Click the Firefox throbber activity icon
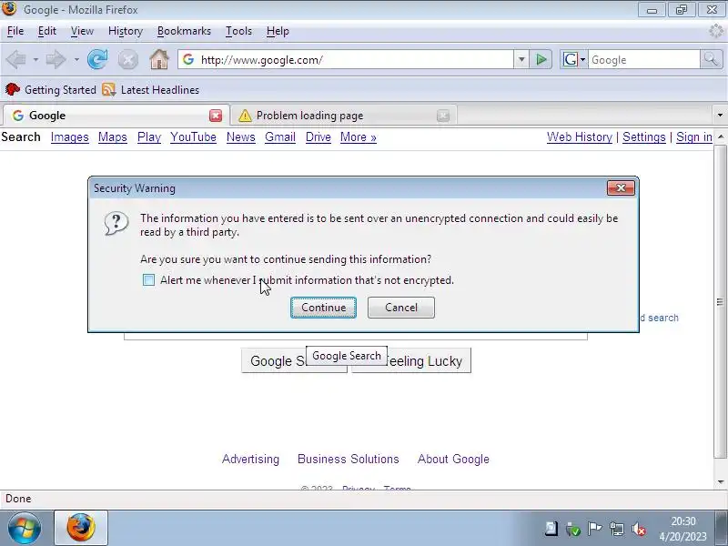Screen dimensions: 728x546 (x=716, y=31)
